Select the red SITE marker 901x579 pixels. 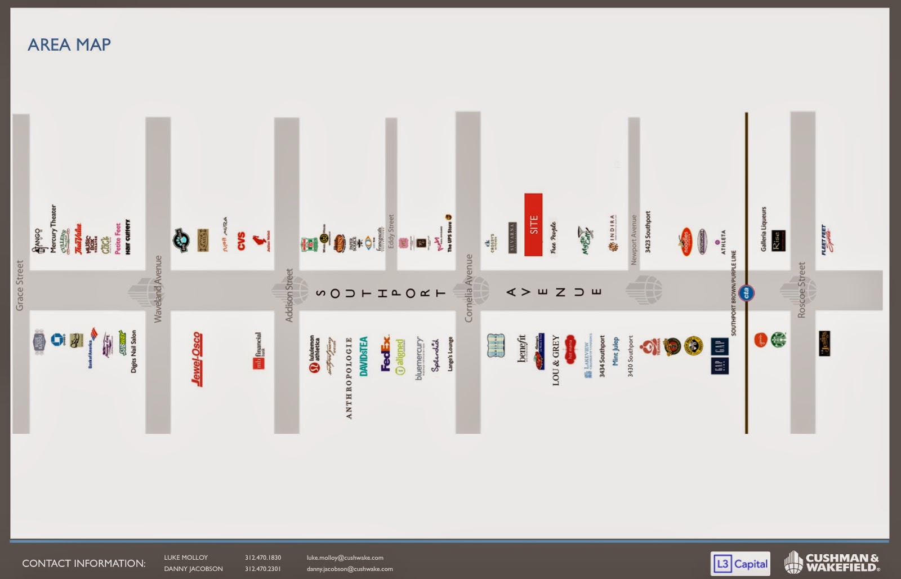click(x=533, y=225)
